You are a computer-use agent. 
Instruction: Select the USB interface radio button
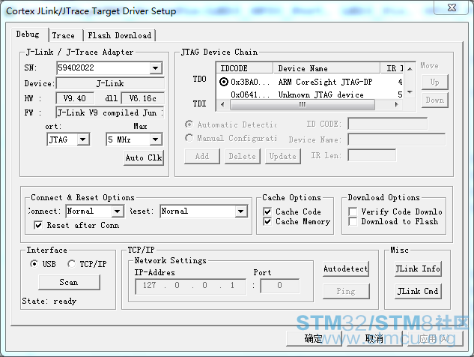coord(34,264)
